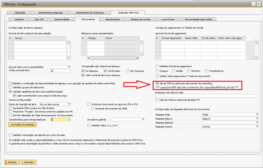
Task: Expand the Incoterms padrão dropdown
Action: coord(143,119)
